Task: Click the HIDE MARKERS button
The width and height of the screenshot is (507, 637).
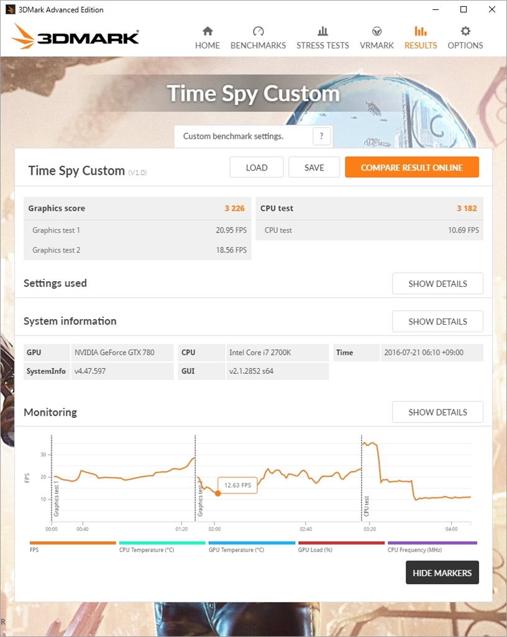Action: tap(442, 573)
